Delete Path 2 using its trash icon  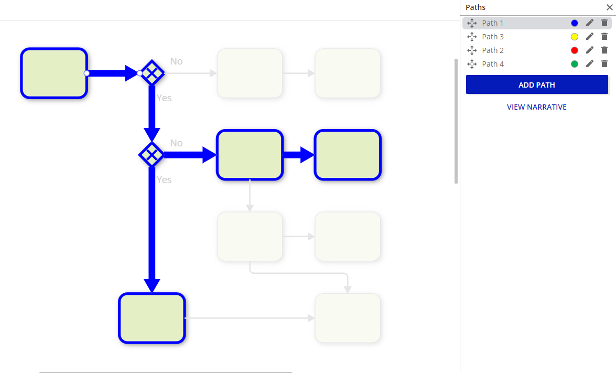[x=604, y=50]
